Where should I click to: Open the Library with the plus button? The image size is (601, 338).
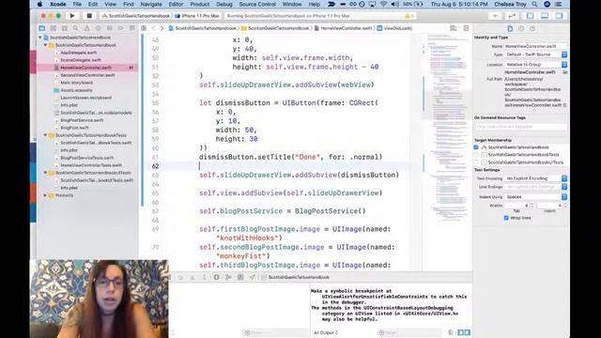click(x=495, y=16)
